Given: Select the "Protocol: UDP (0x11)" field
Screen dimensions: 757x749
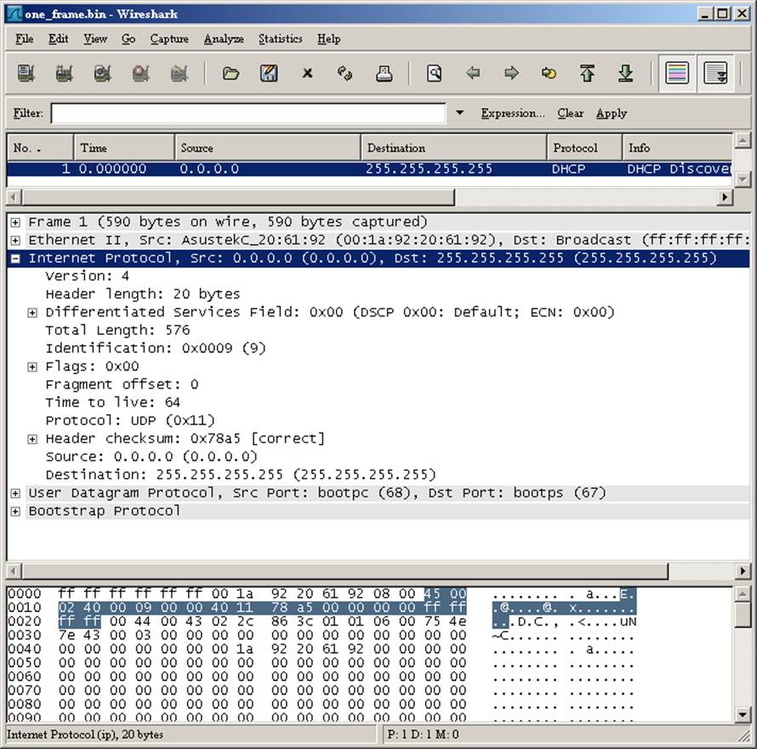Looking at the screenshot, I should 130,421.
